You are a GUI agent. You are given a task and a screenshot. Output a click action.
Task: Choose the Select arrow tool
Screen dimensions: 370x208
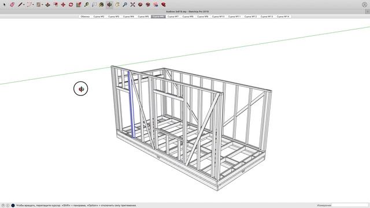tap(4, 5)
